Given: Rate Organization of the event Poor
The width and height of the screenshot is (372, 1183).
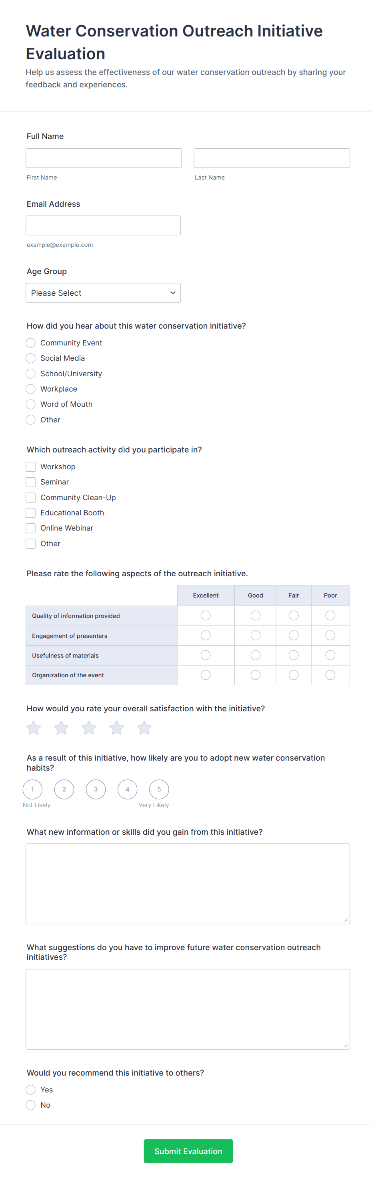Looking at the screenshot, I should tap(330, 674).
